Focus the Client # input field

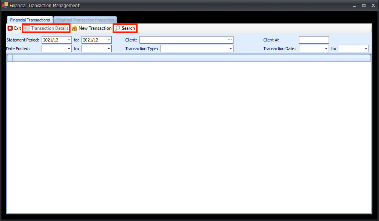coord(314,40)
